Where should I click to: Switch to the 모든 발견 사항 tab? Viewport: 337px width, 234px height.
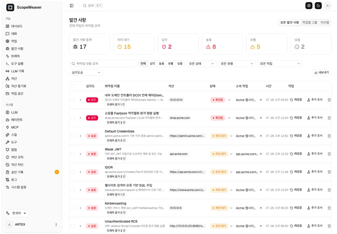coord(290,22)
